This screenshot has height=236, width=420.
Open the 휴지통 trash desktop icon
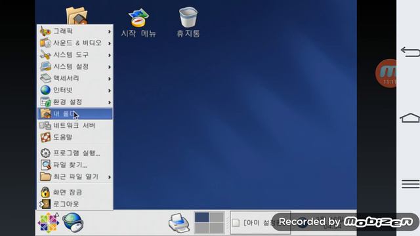(x=188, y=22)
